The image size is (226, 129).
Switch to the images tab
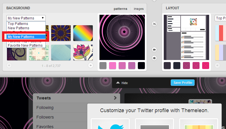[x=138, y=9]
